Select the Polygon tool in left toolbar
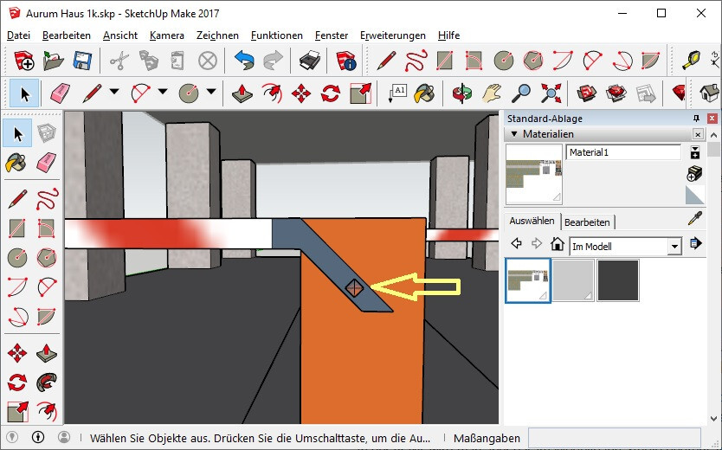This screenshot has width=722, height=450. tap(47, 257)
